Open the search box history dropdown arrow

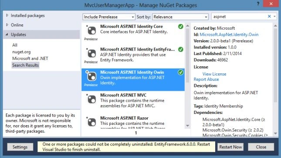(x=274, y=17)
